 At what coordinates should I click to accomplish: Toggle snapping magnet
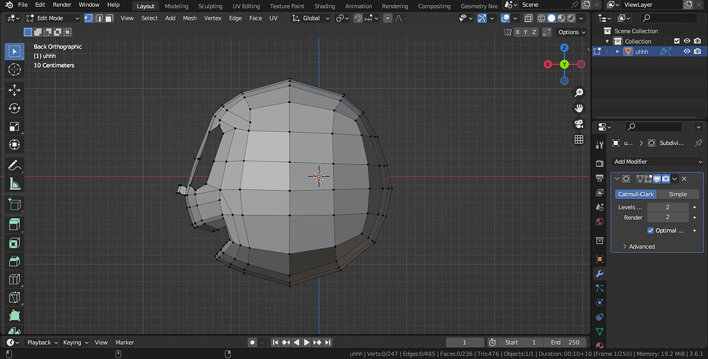point(358,18)
